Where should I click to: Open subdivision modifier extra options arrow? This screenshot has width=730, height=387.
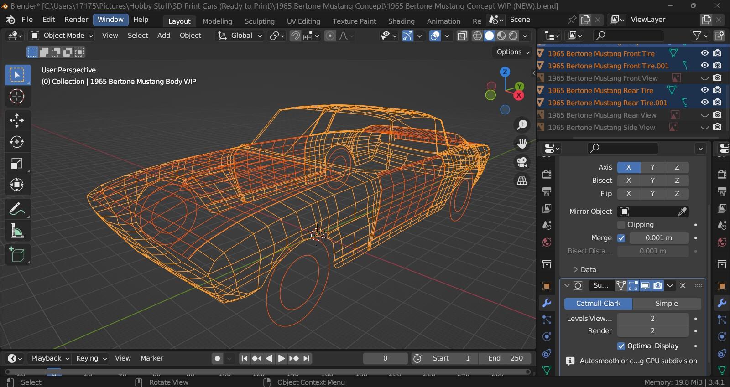(670, 285)
